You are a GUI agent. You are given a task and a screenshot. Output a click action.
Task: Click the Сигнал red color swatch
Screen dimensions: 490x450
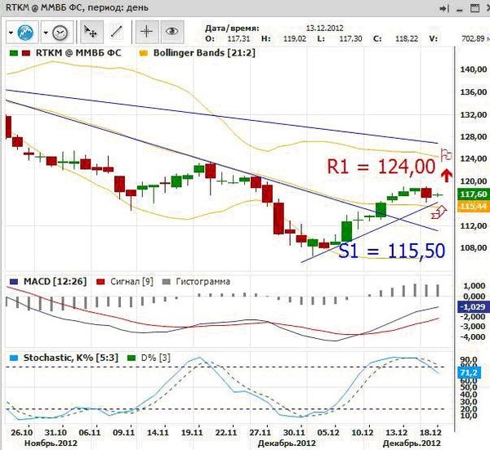[100, 282]
